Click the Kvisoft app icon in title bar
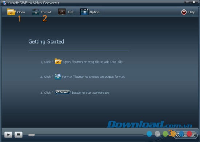Screen dimensions: 200x142 click(x=4, y=3)
